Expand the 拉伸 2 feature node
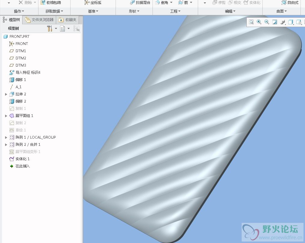The height and width of the screenshot is (243, 305). point(6,94)
